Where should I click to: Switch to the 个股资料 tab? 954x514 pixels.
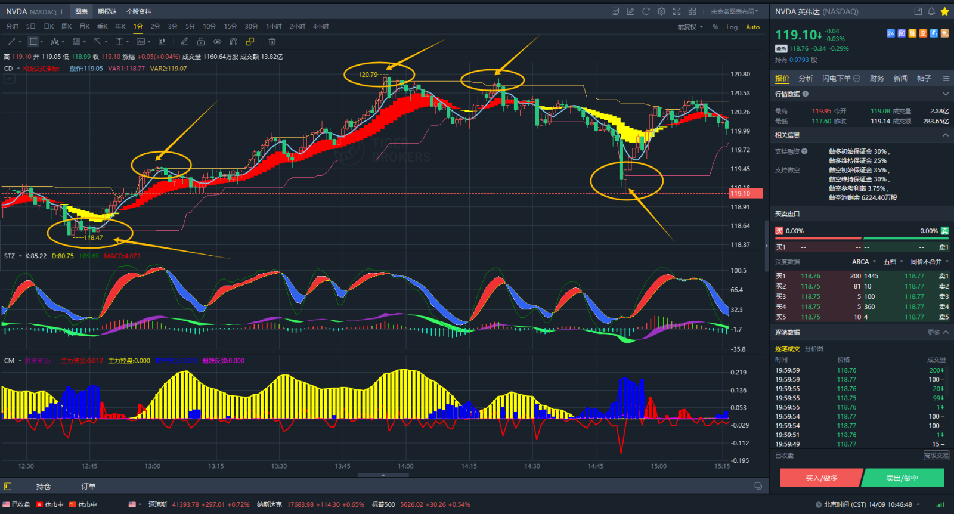click(139, 11)
